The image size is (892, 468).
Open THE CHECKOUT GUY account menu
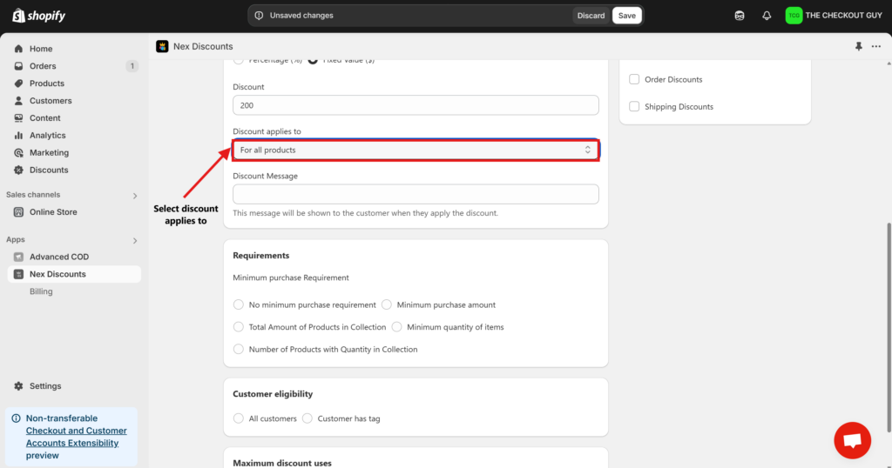pyautogui.click(x=834, y=16)
